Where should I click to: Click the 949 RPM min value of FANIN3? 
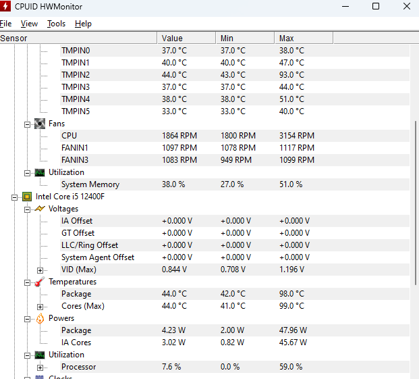[236, 160]
